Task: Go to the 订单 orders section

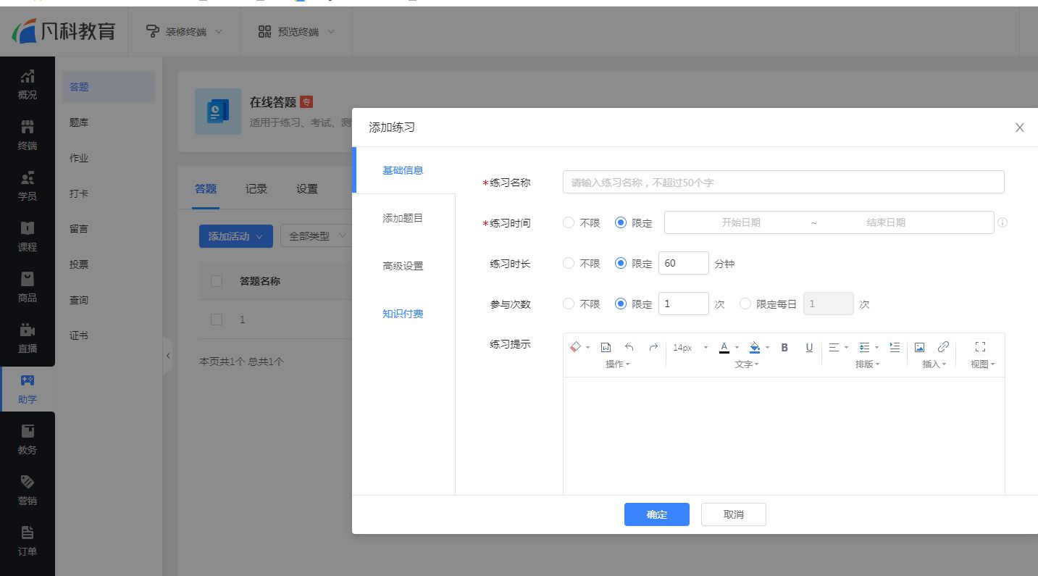Action: tap(28, 541)
